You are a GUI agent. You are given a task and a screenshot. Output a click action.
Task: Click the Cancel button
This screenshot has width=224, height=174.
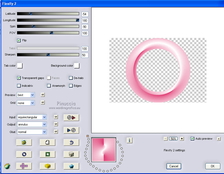(x=174, y=166)
